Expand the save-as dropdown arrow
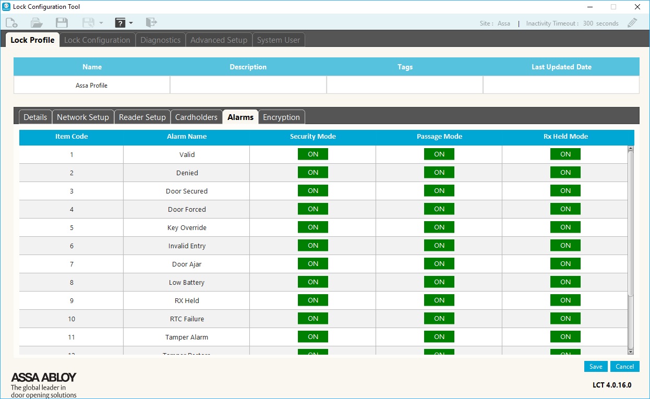 coord(101,23)
